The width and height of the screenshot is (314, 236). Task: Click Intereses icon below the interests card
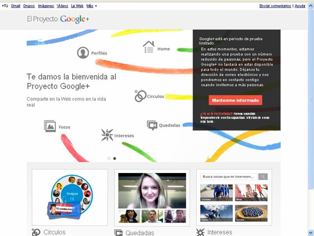(x=200, y=232)
